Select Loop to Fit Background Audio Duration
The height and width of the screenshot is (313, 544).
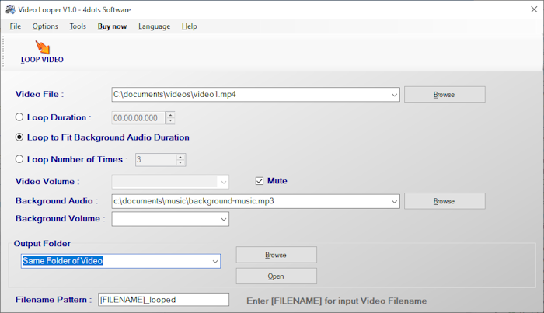[x=19, y=137]
